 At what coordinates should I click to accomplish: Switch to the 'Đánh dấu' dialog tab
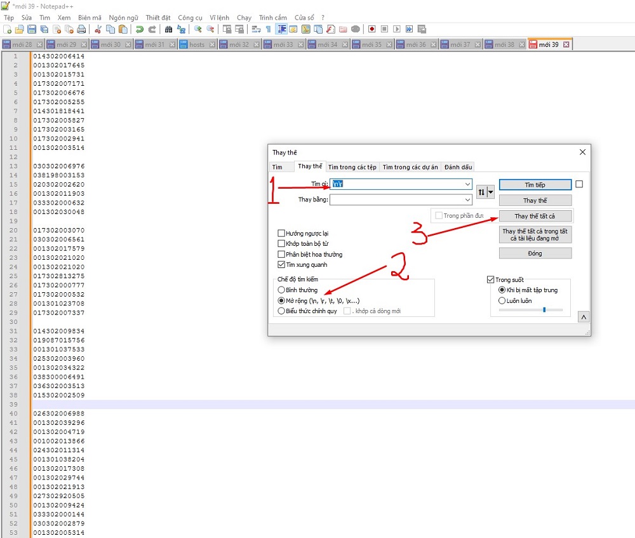click(458, 167)
